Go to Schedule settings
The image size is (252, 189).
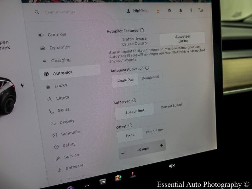[66, 134]
